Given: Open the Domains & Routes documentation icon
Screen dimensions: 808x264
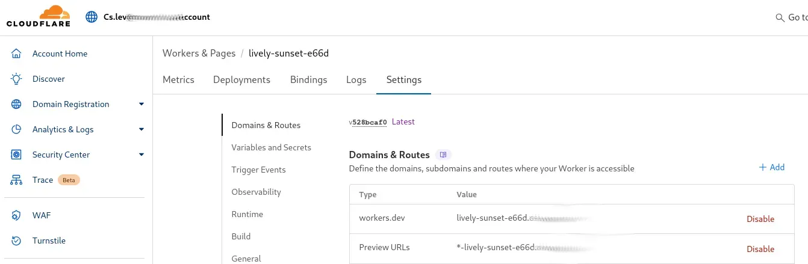Looking at the screenshot, I should click(443, 155).
